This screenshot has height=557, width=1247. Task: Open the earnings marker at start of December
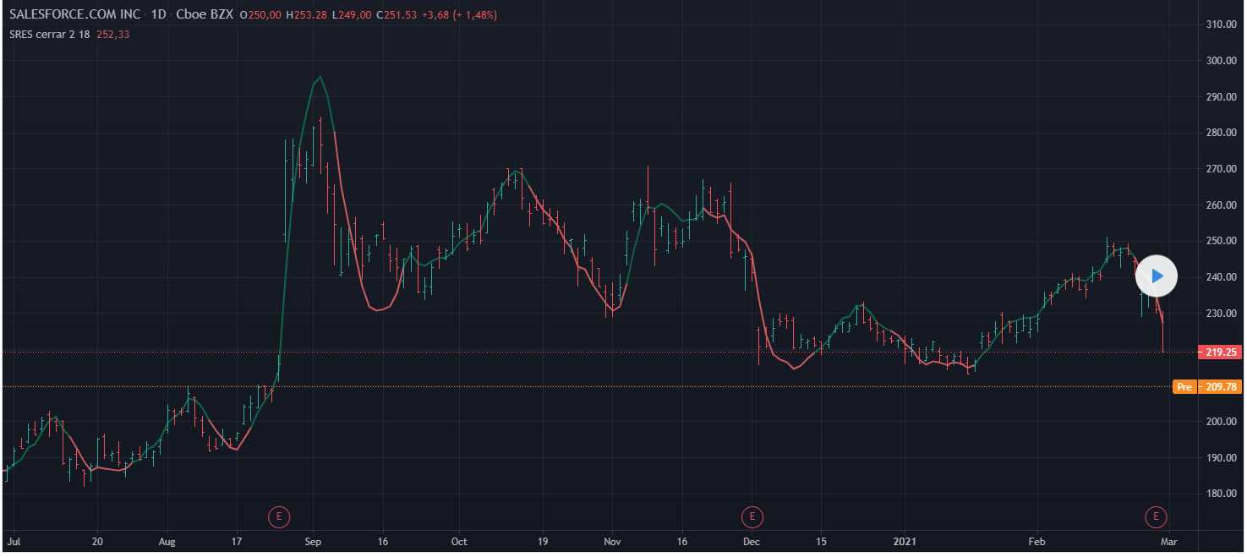(751, 516)
